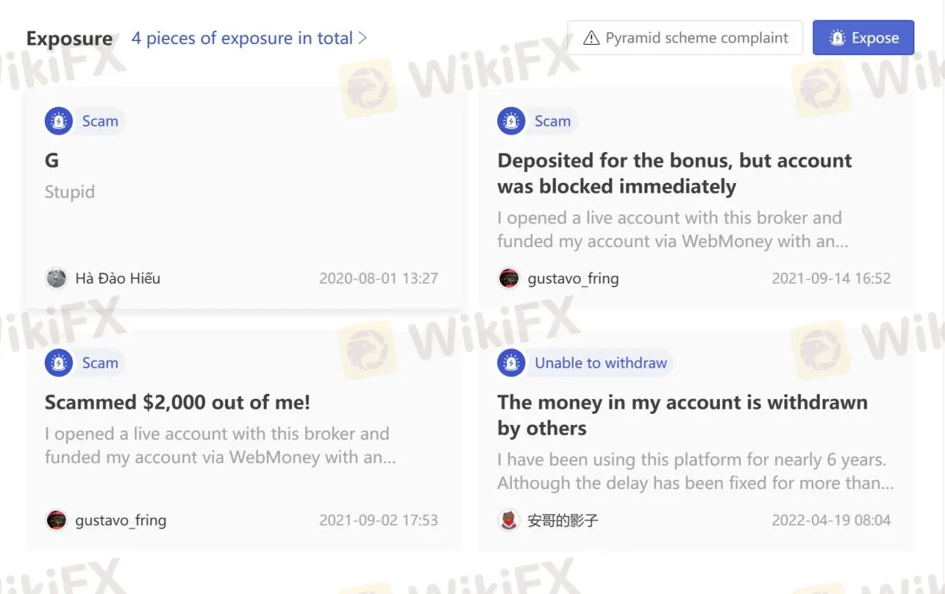Click the Scam icon on "Scammed $2,000 out of me!" card
945x594 pixels.
58,363
